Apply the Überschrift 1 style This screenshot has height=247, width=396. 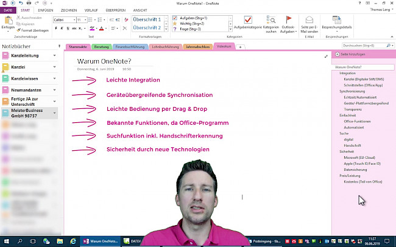(147, 19)
